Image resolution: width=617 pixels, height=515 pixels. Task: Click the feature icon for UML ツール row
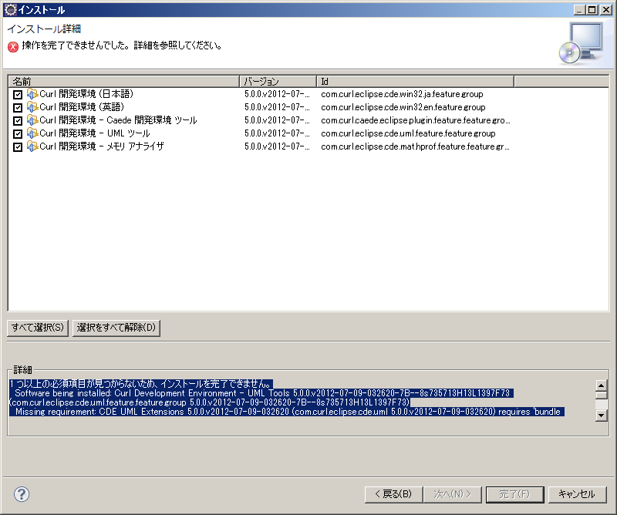pos(32,133)
